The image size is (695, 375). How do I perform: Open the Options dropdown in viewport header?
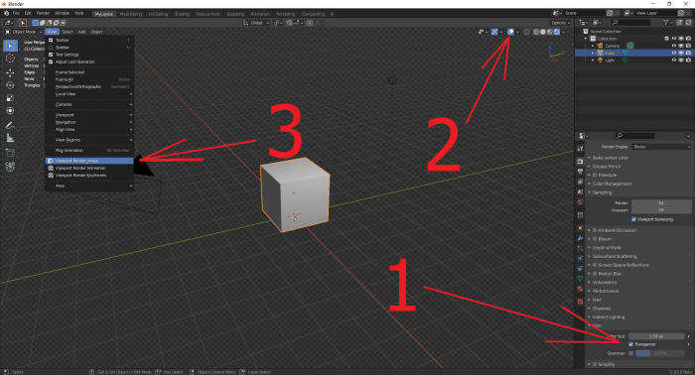pyautogui.click(x=560, y=23)
